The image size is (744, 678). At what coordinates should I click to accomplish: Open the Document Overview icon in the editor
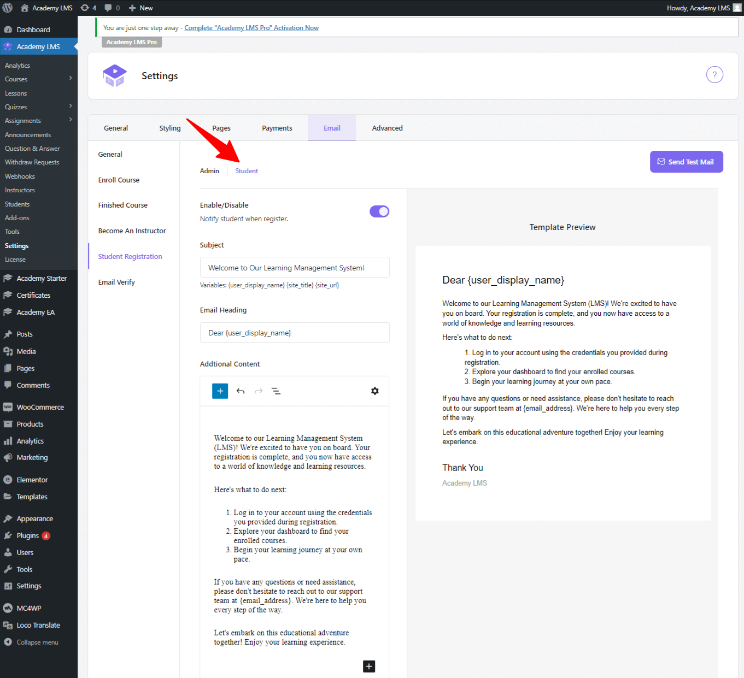point(276,391)
